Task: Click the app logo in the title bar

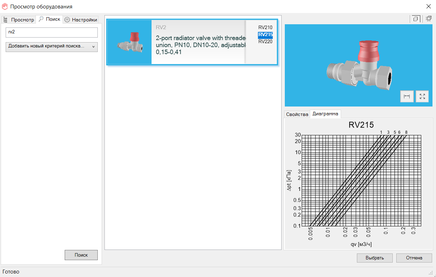Action: point(5,7)
